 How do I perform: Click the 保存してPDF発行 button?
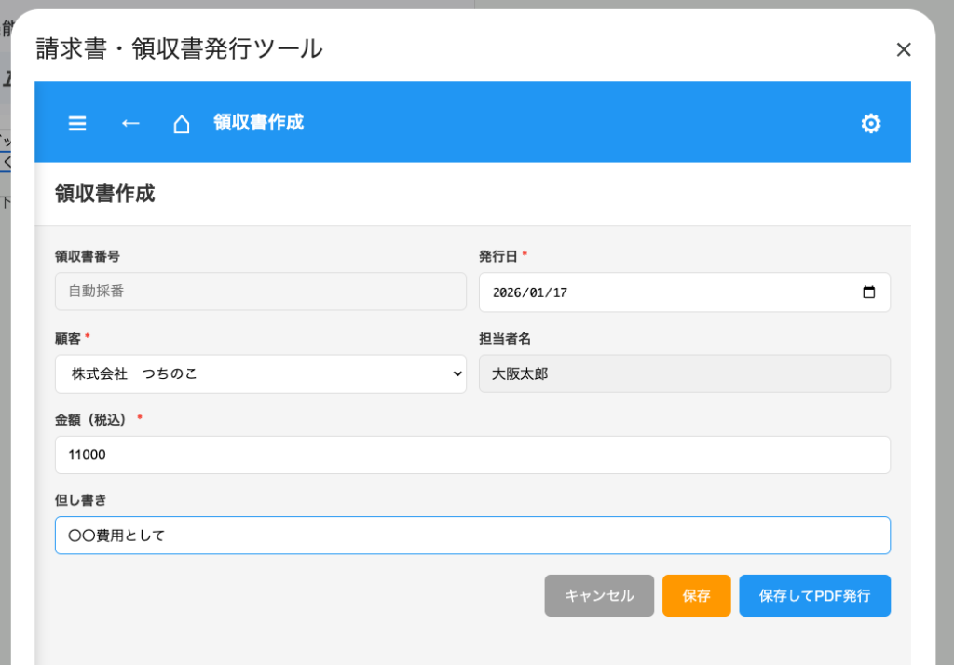coord(814,596)
